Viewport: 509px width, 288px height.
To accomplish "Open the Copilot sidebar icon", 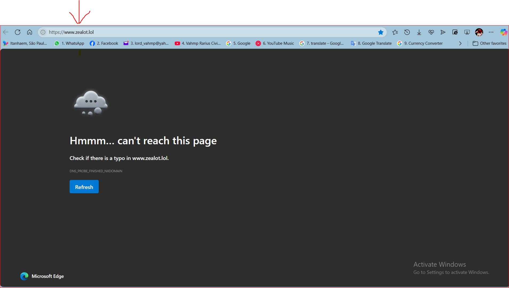I will click(503, 32).
